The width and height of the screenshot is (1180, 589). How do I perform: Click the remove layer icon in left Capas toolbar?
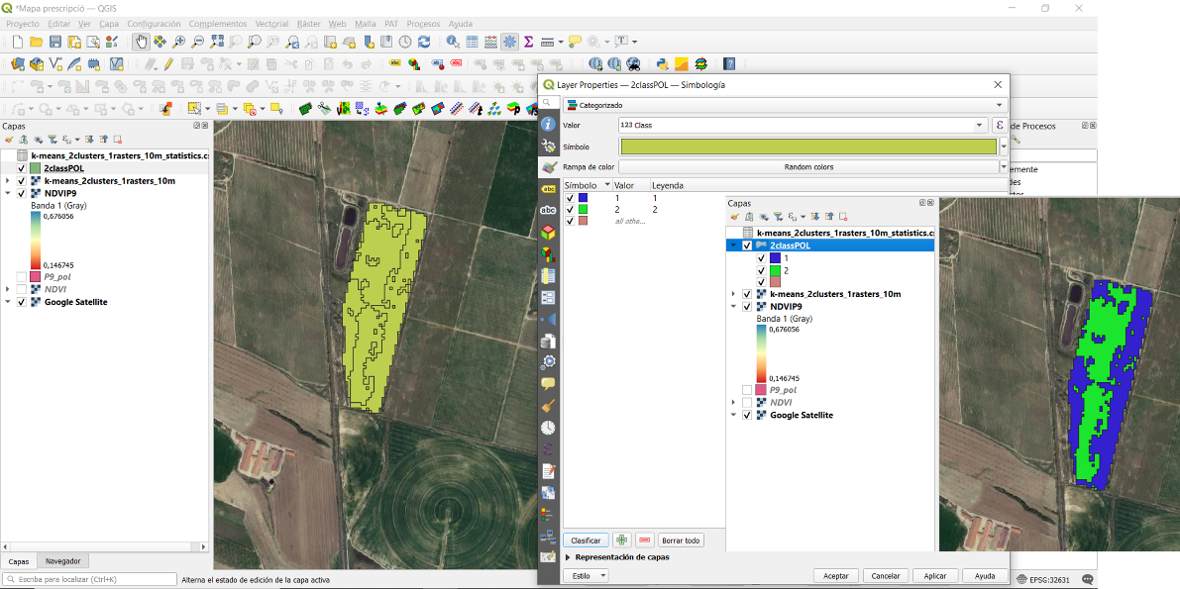pyautogui.click(x=117, y=140)
